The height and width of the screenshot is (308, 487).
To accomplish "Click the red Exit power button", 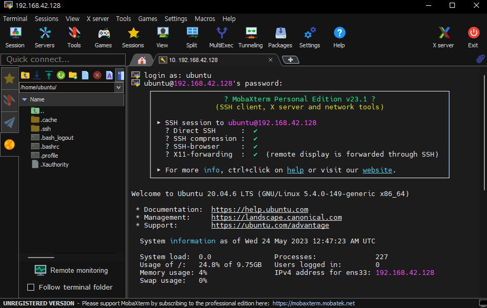I will (x=473, y=37).
